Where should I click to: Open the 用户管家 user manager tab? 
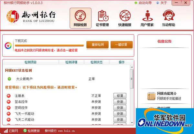click(x=147, y=18)
